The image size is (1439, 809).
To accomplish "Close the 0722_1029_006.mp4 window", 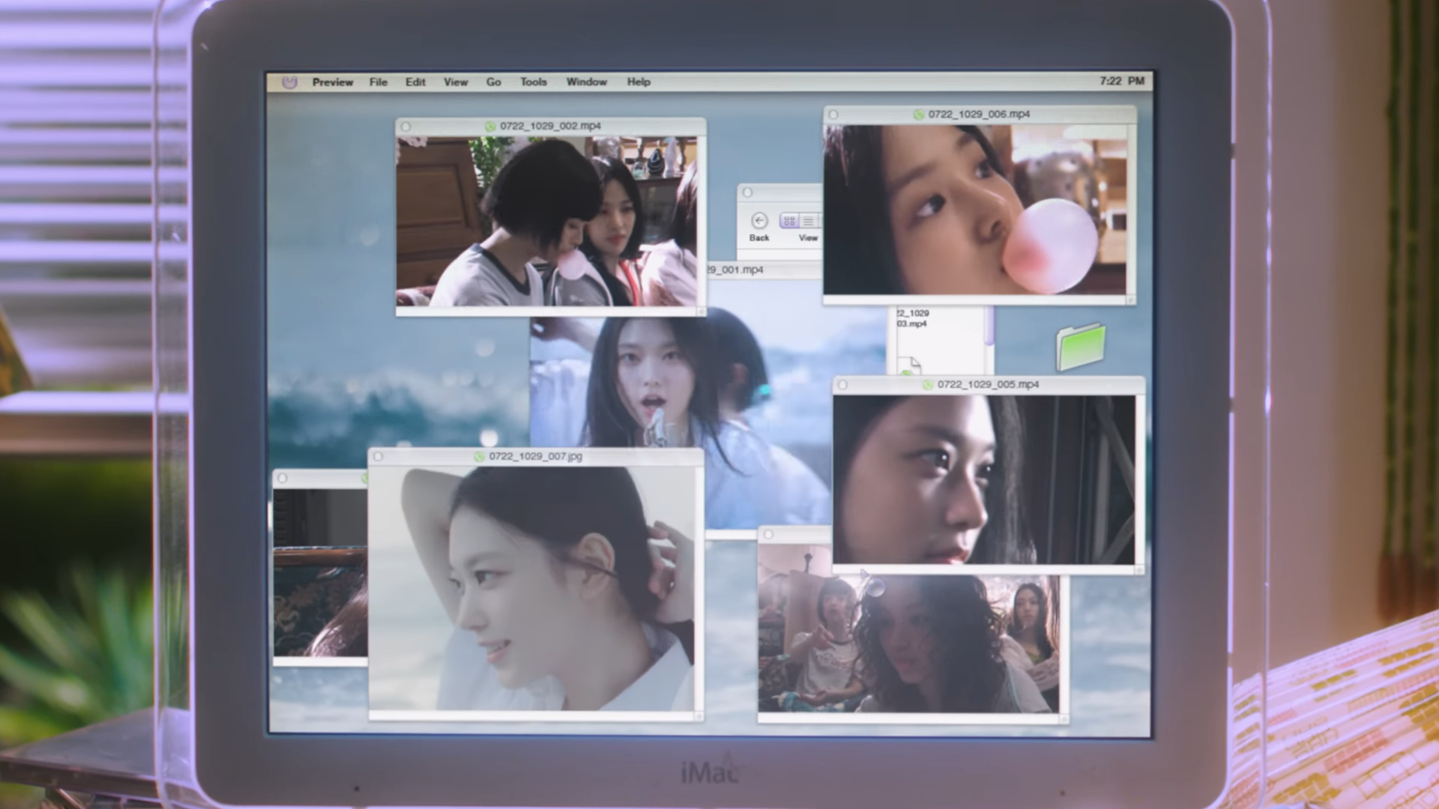I will pyautogui.click(x=833, y=115).
